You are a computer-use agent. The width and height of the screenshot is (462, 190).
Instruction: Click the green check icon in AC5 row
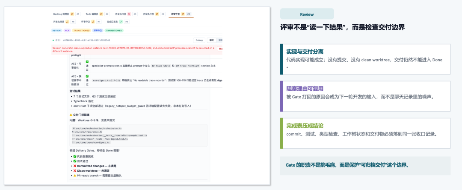coord(87,62)
